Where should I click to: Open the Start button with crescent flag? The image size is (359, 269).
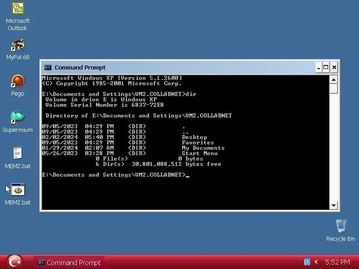pyautogui.click(x=14, y=262)
